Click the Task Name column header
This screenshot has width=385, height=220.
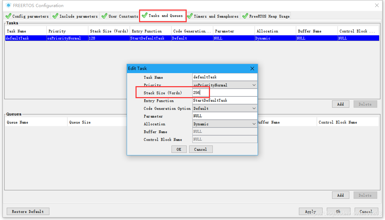26,31
